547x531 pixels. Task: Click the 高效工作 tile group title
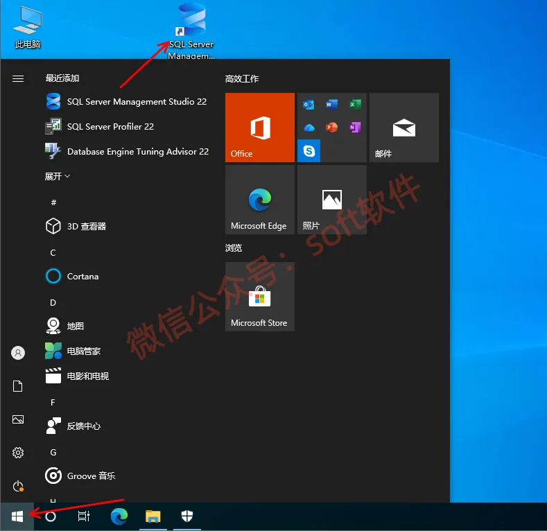coord(242,79)
